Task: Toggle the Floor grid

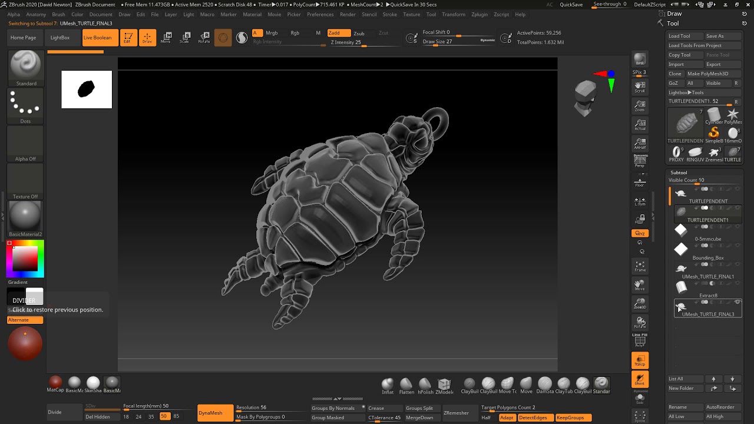Action: [640, 183]
